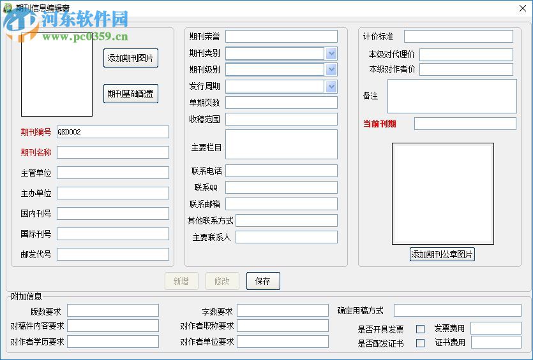Enable the 是否配发证书 checkbox
The height and width of the screenshot is (360, 533).
click(x=421, y=343)
